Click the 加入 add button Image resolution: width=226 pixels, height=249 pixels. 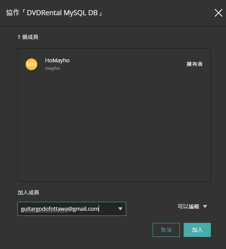click(197, 230)
